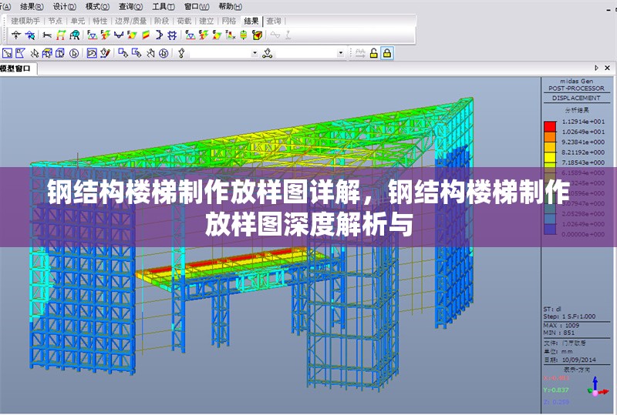Click the window tab scroll right arrow
Viewport: 617px width, 415px height.
[597, 68]
